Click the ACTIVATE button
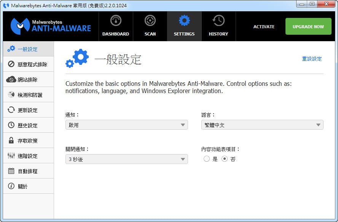 click(x=264, y=27)
